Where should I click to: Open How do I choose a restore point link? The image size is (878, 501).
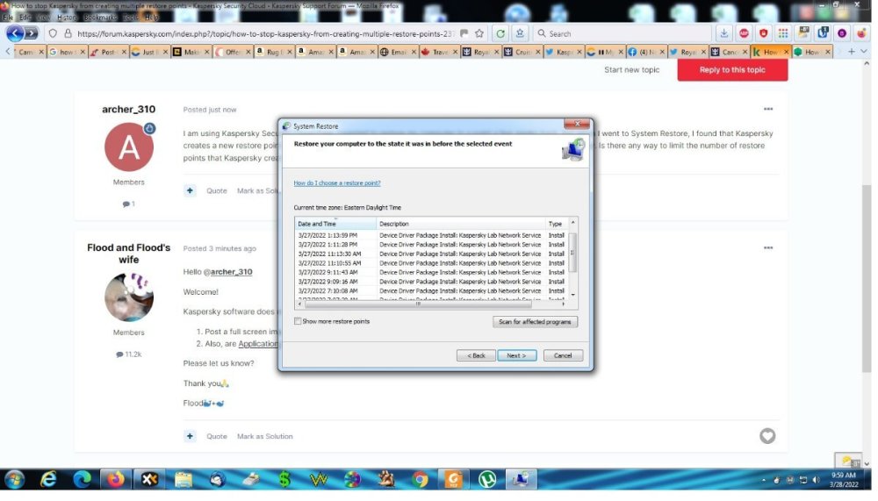tap(337, 183)
